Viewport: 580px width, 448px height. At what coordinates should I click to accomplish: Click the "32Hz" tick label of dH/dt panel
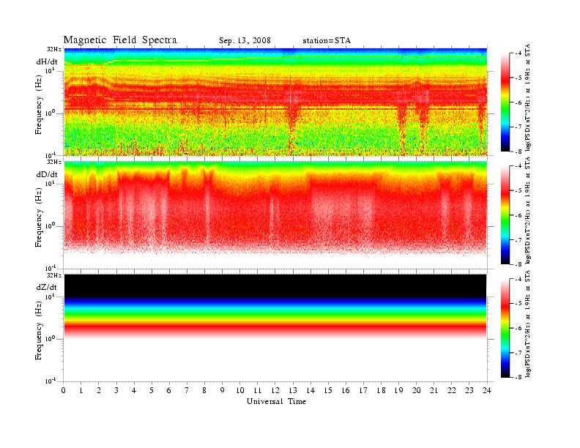pyautogui.click(x=53, y=49)
